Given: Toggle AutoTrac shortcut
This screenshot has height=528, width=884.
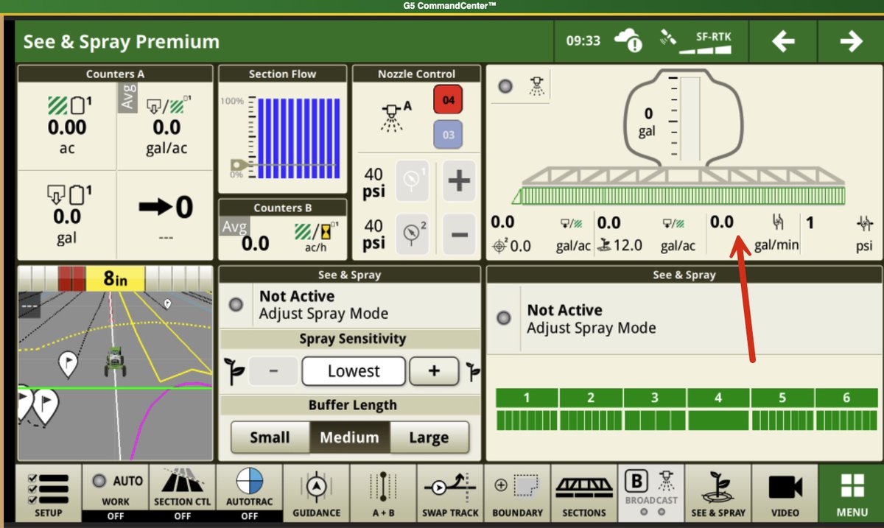Looking at the screenshot, I should (249, 493).
